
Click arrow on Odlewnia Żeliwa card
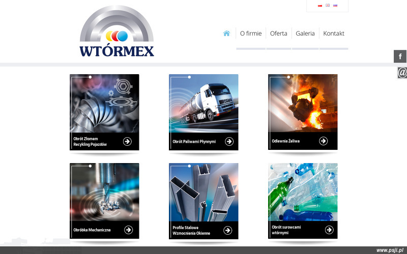coord(323,141)
